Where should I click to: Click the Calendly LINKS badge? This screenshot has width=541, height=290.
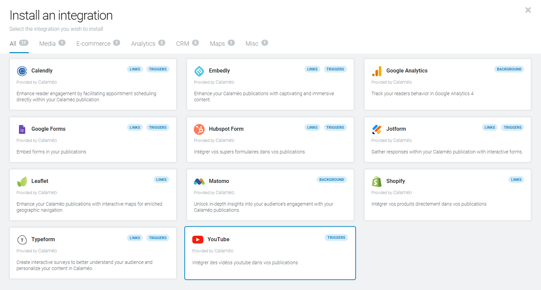(x=135, y=69)
